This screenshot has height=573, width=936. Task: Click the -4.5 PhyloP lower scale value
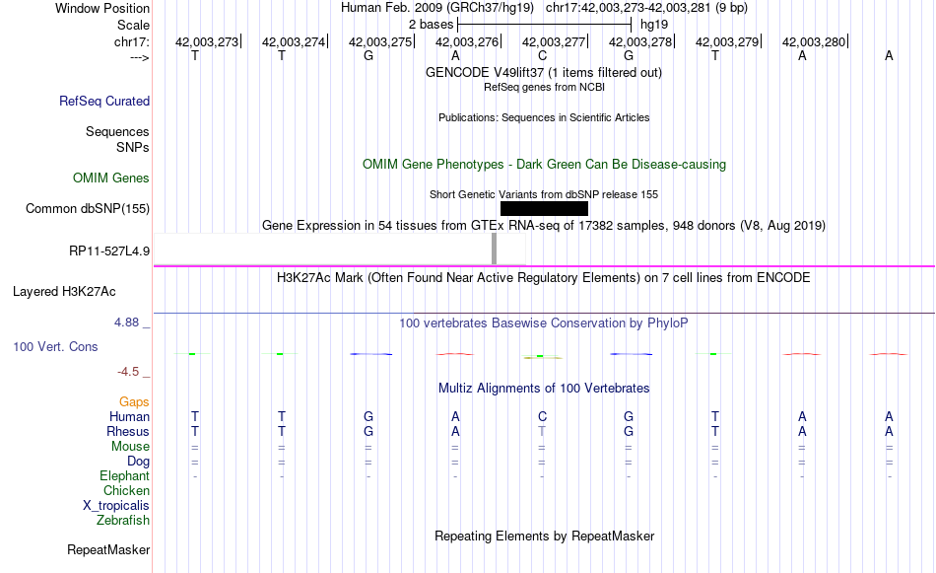click(x=128, y=372)
